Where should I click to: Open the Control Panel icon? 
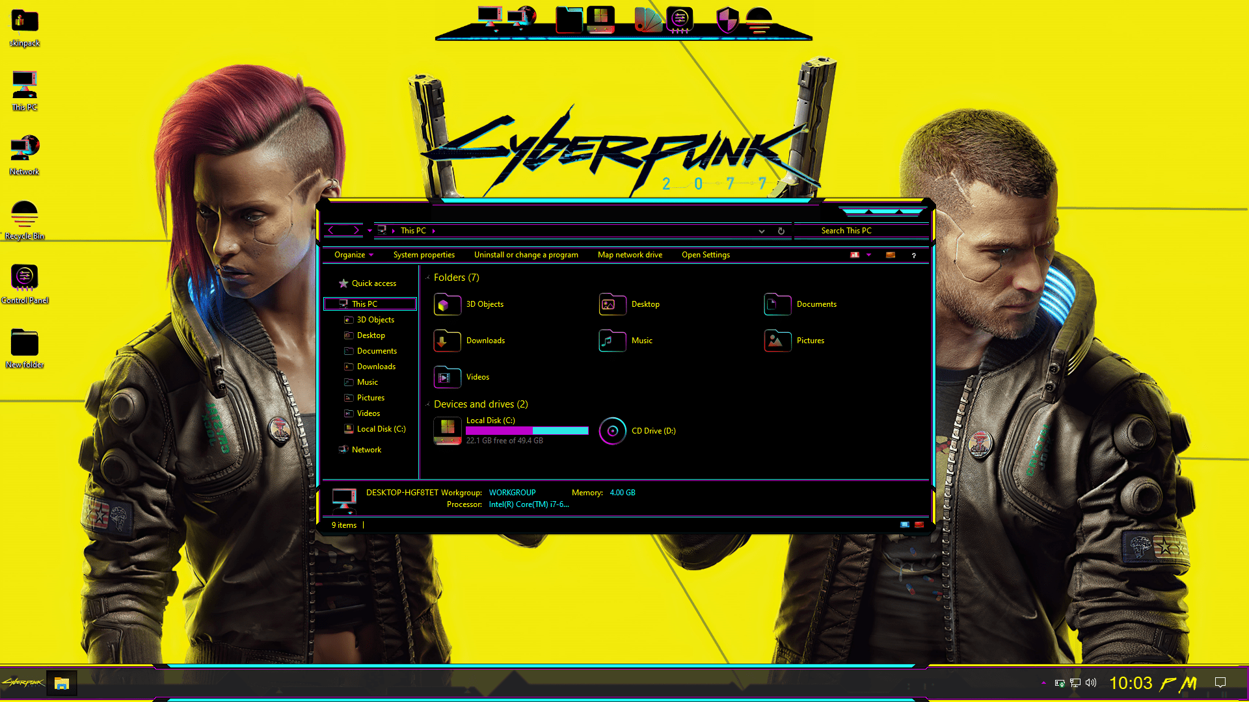tap(24, 277)
